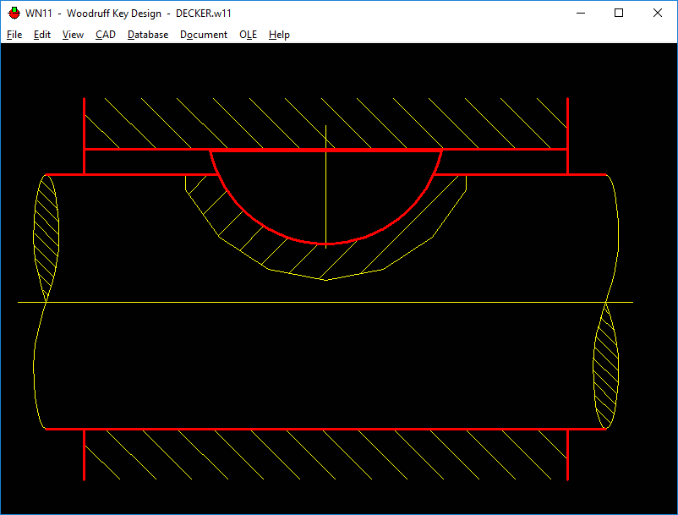Open the File menu

click(x=14, y=35)
